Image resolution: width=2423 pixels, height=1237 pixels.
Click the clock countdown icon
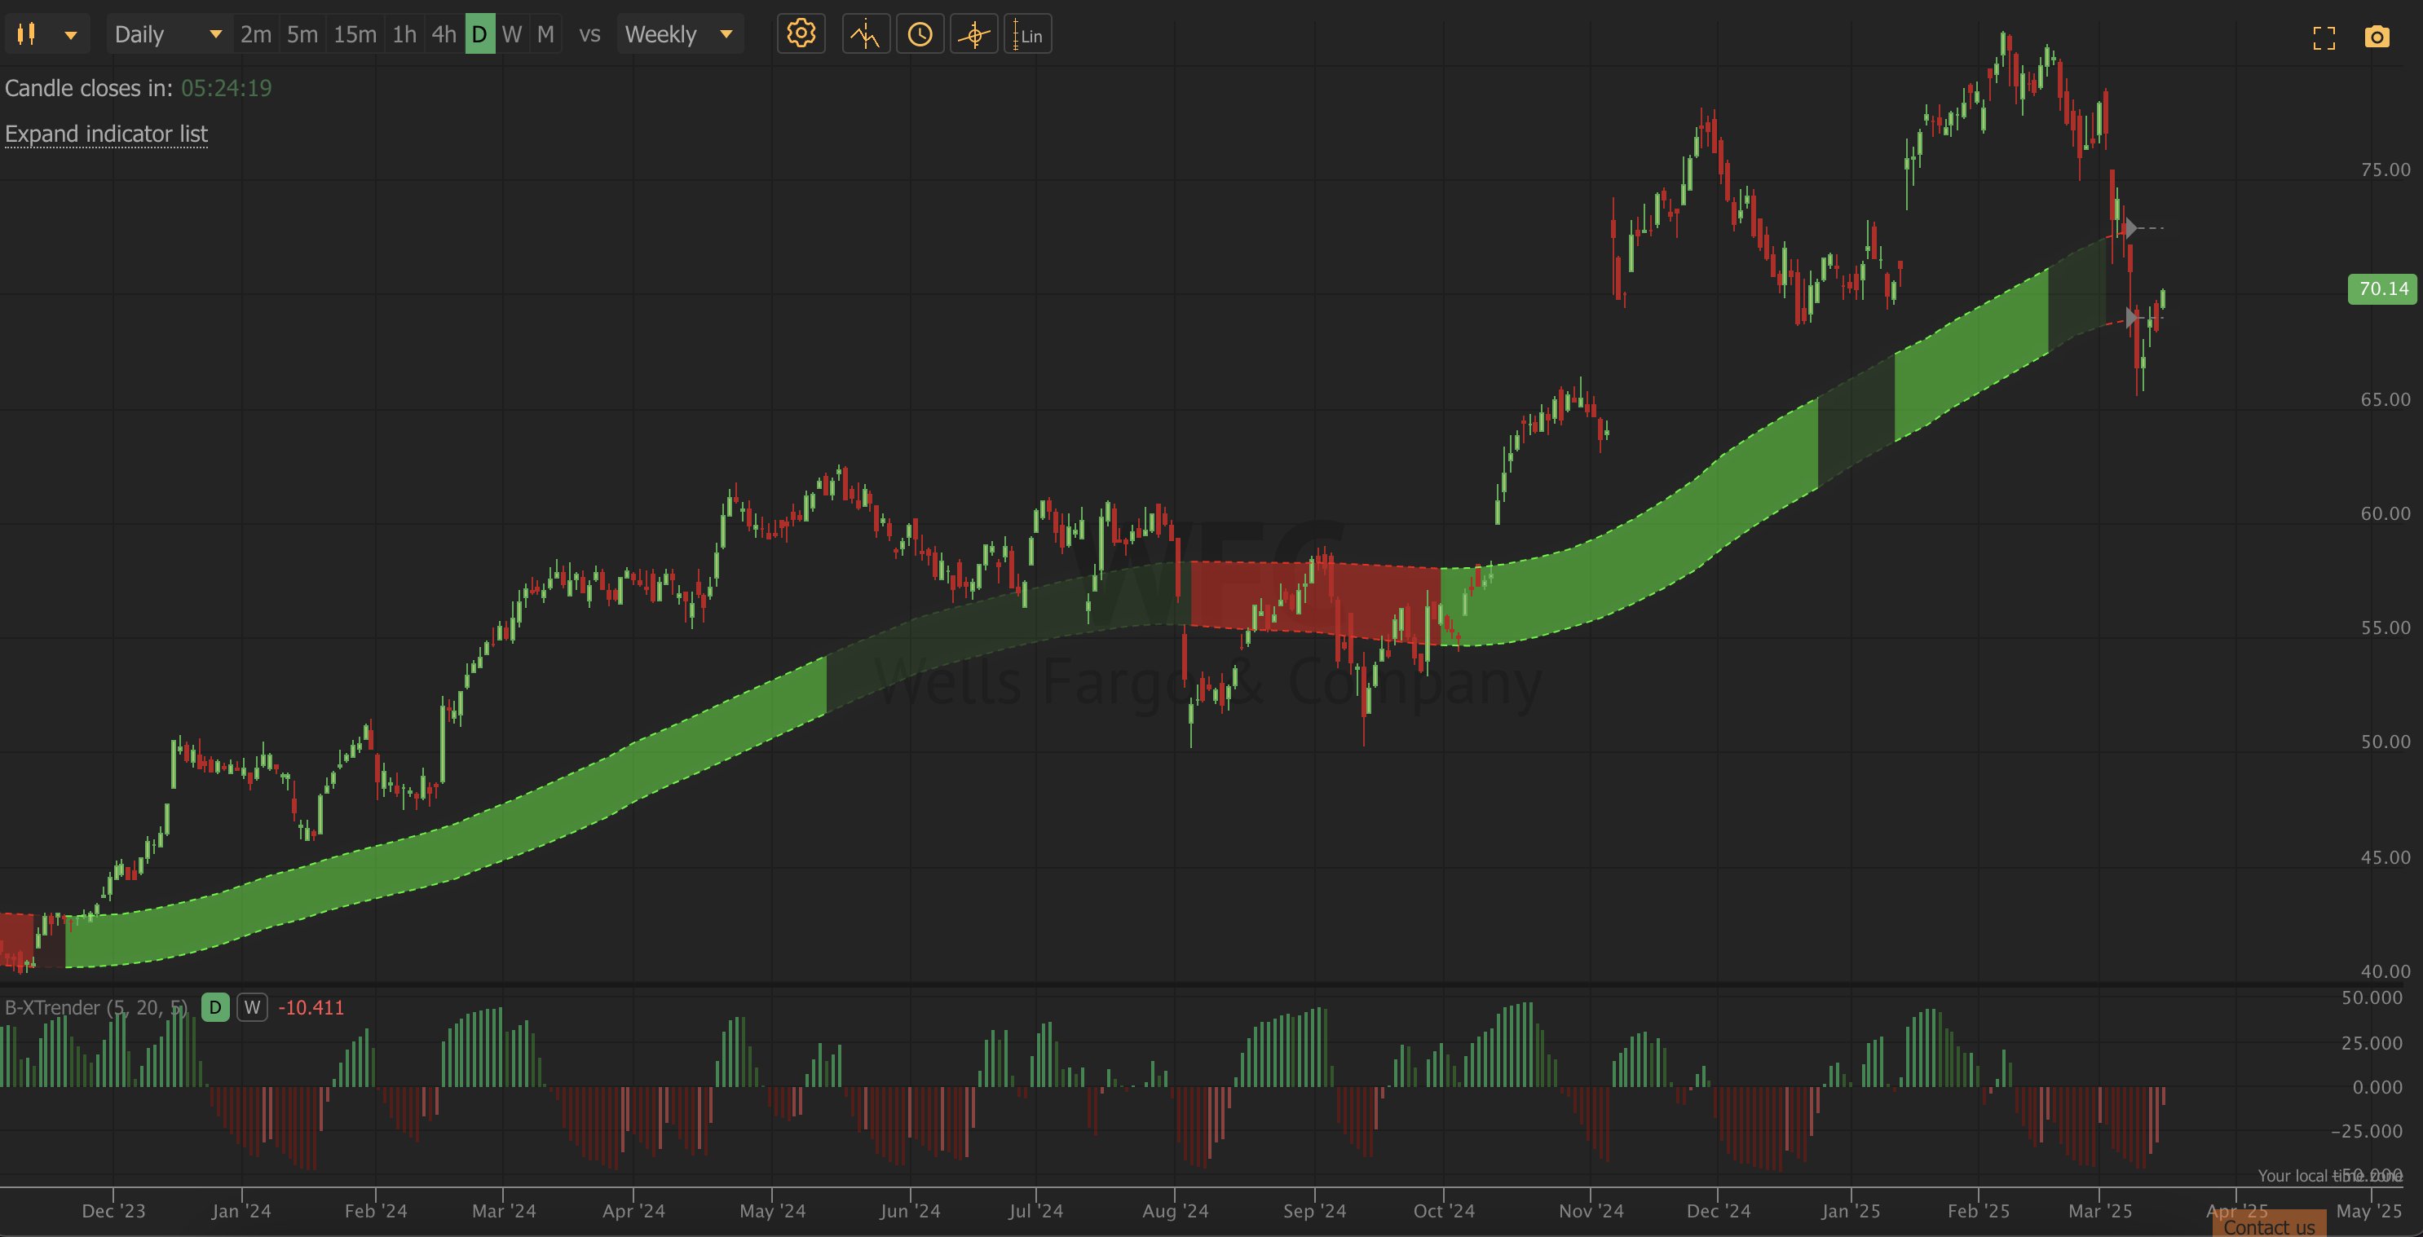(x=920, y=35)
